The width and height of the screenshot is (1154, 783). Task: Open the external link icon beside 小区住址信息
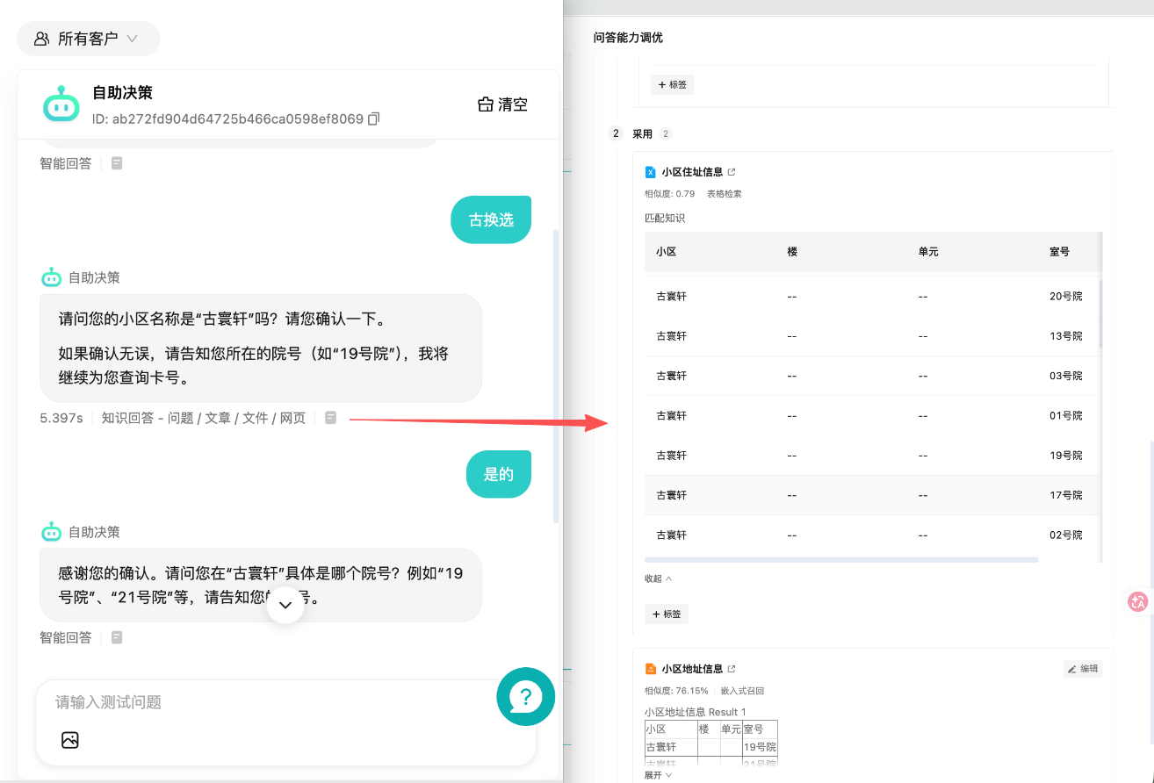(732, 172)
